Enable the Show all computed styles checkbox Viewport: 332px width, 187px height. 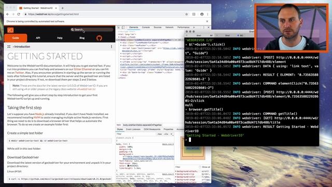click(x=200, y=167)
